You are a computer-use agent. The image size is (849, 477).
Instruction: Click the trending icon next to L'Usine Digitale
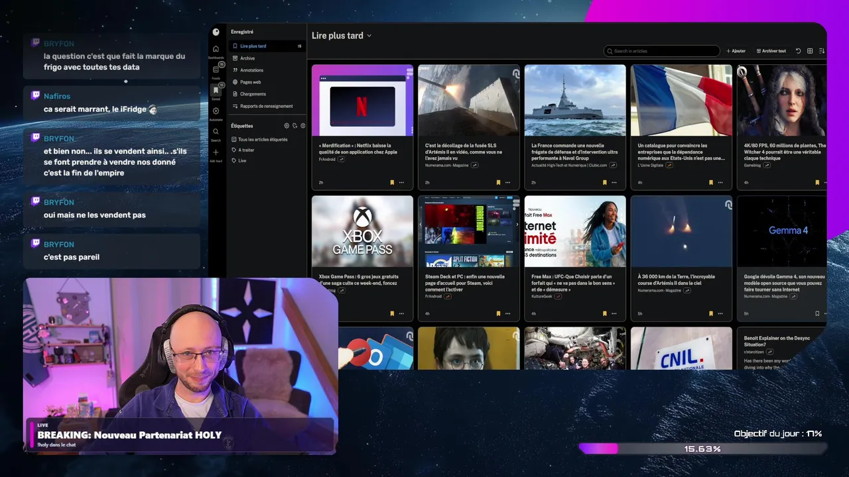pos(669,165)
